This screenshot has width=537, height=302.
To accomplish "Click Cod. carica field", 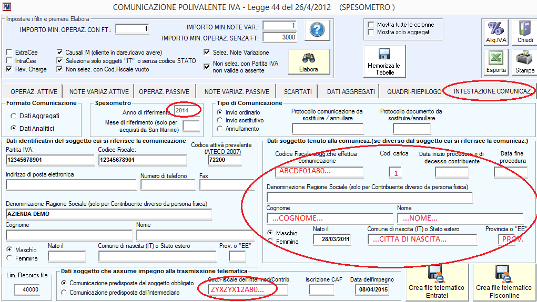I will coord(395,172).
